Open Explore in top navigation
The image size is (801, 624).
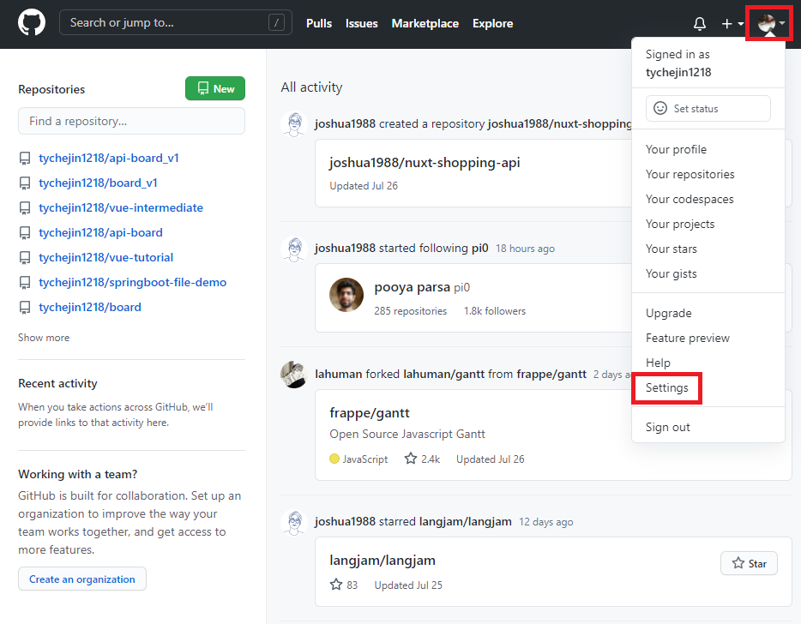(x=492, y=23)
